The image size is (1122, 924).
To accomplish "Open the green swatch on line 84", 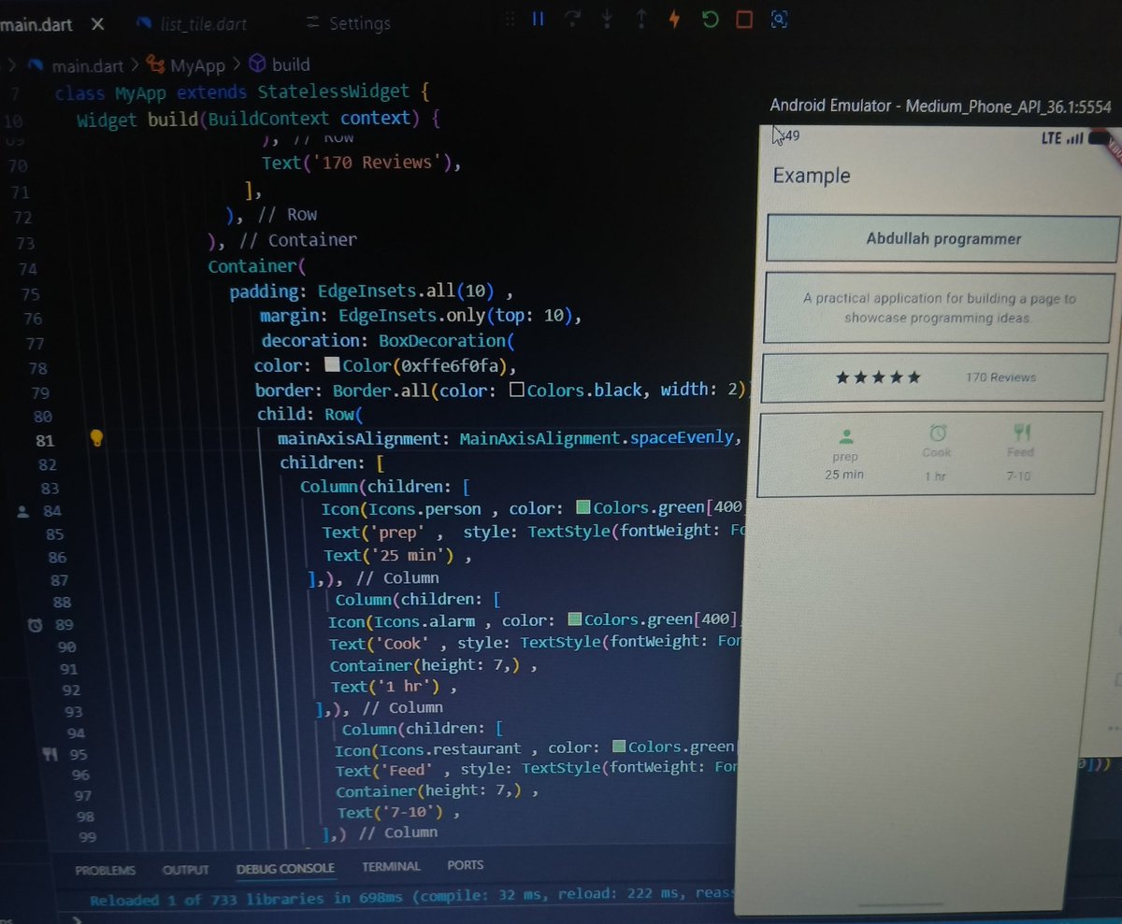I will (x=583, y=508).
